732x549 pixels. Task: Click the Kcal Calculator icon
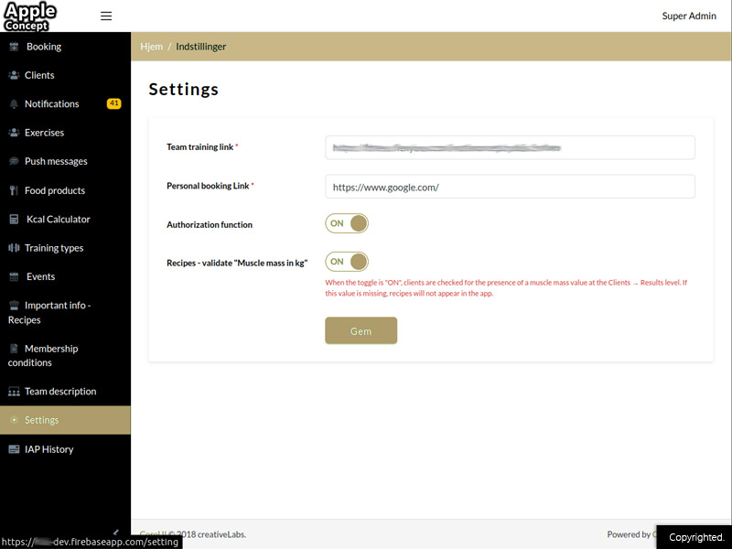coord(14,220)
